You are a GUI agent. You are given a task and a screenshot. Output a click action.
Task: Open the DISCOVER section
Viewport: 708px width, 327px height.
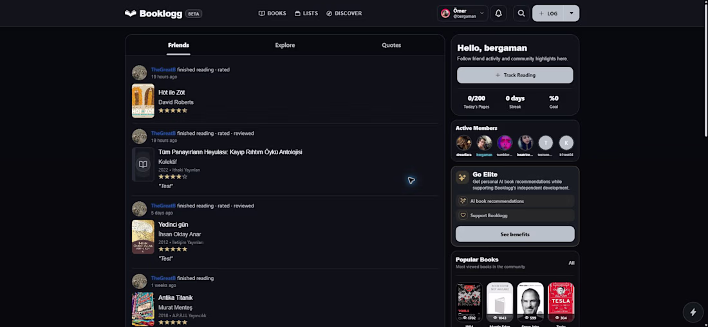[344, 13]
